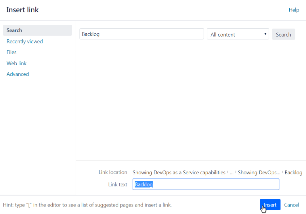The width and height of the screenshot is (306, 214).
Task: Click the Cancel link
Action: point(291,205)
